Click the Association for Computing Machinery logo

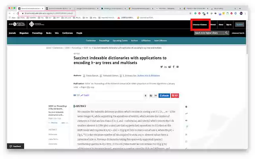pos(36,24)
